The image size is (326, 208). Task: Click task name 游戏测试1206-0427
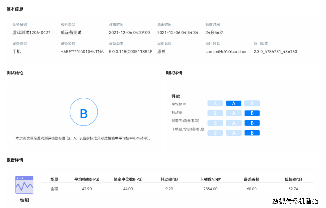point(32,32)
